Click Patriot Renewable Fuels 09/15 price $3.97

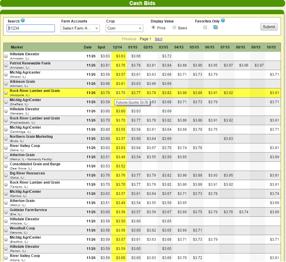259,65
